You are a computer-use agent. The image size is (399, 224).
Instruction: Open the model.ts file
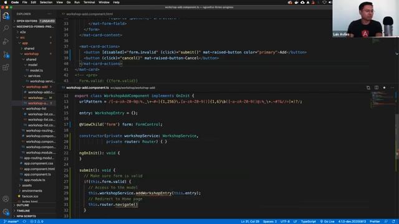(36, 70)
